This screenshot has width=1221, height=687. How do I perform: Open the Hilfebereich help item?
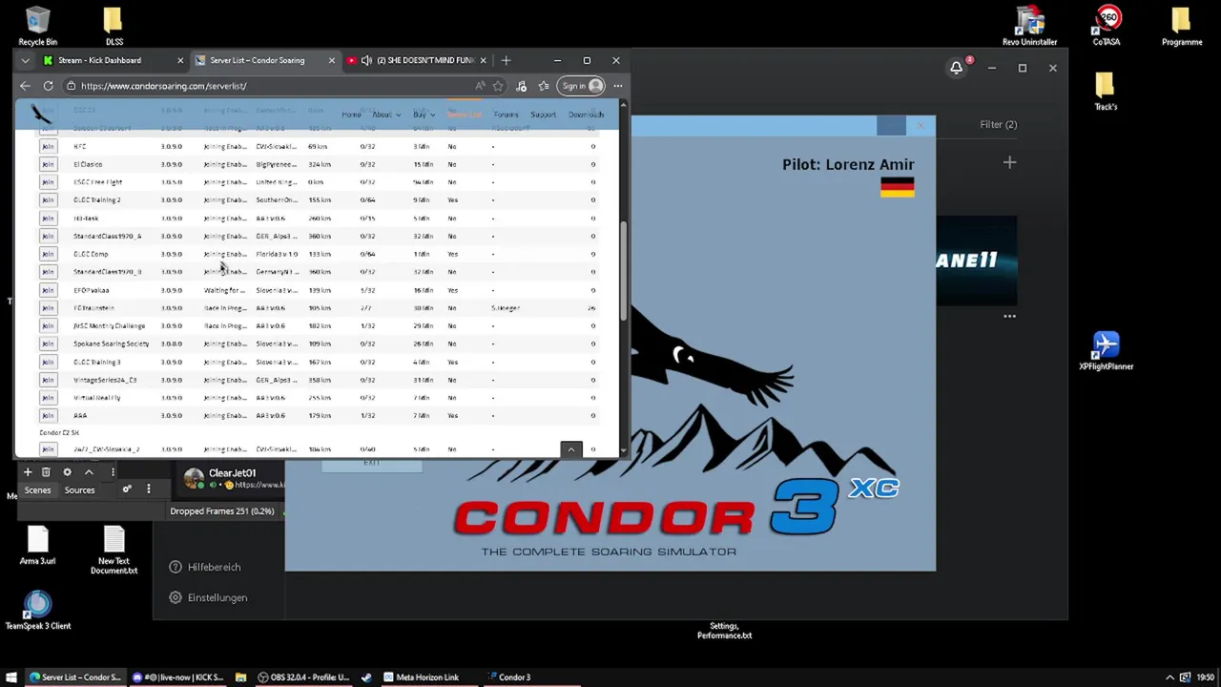pyautogui.click(x=204, y=567)
